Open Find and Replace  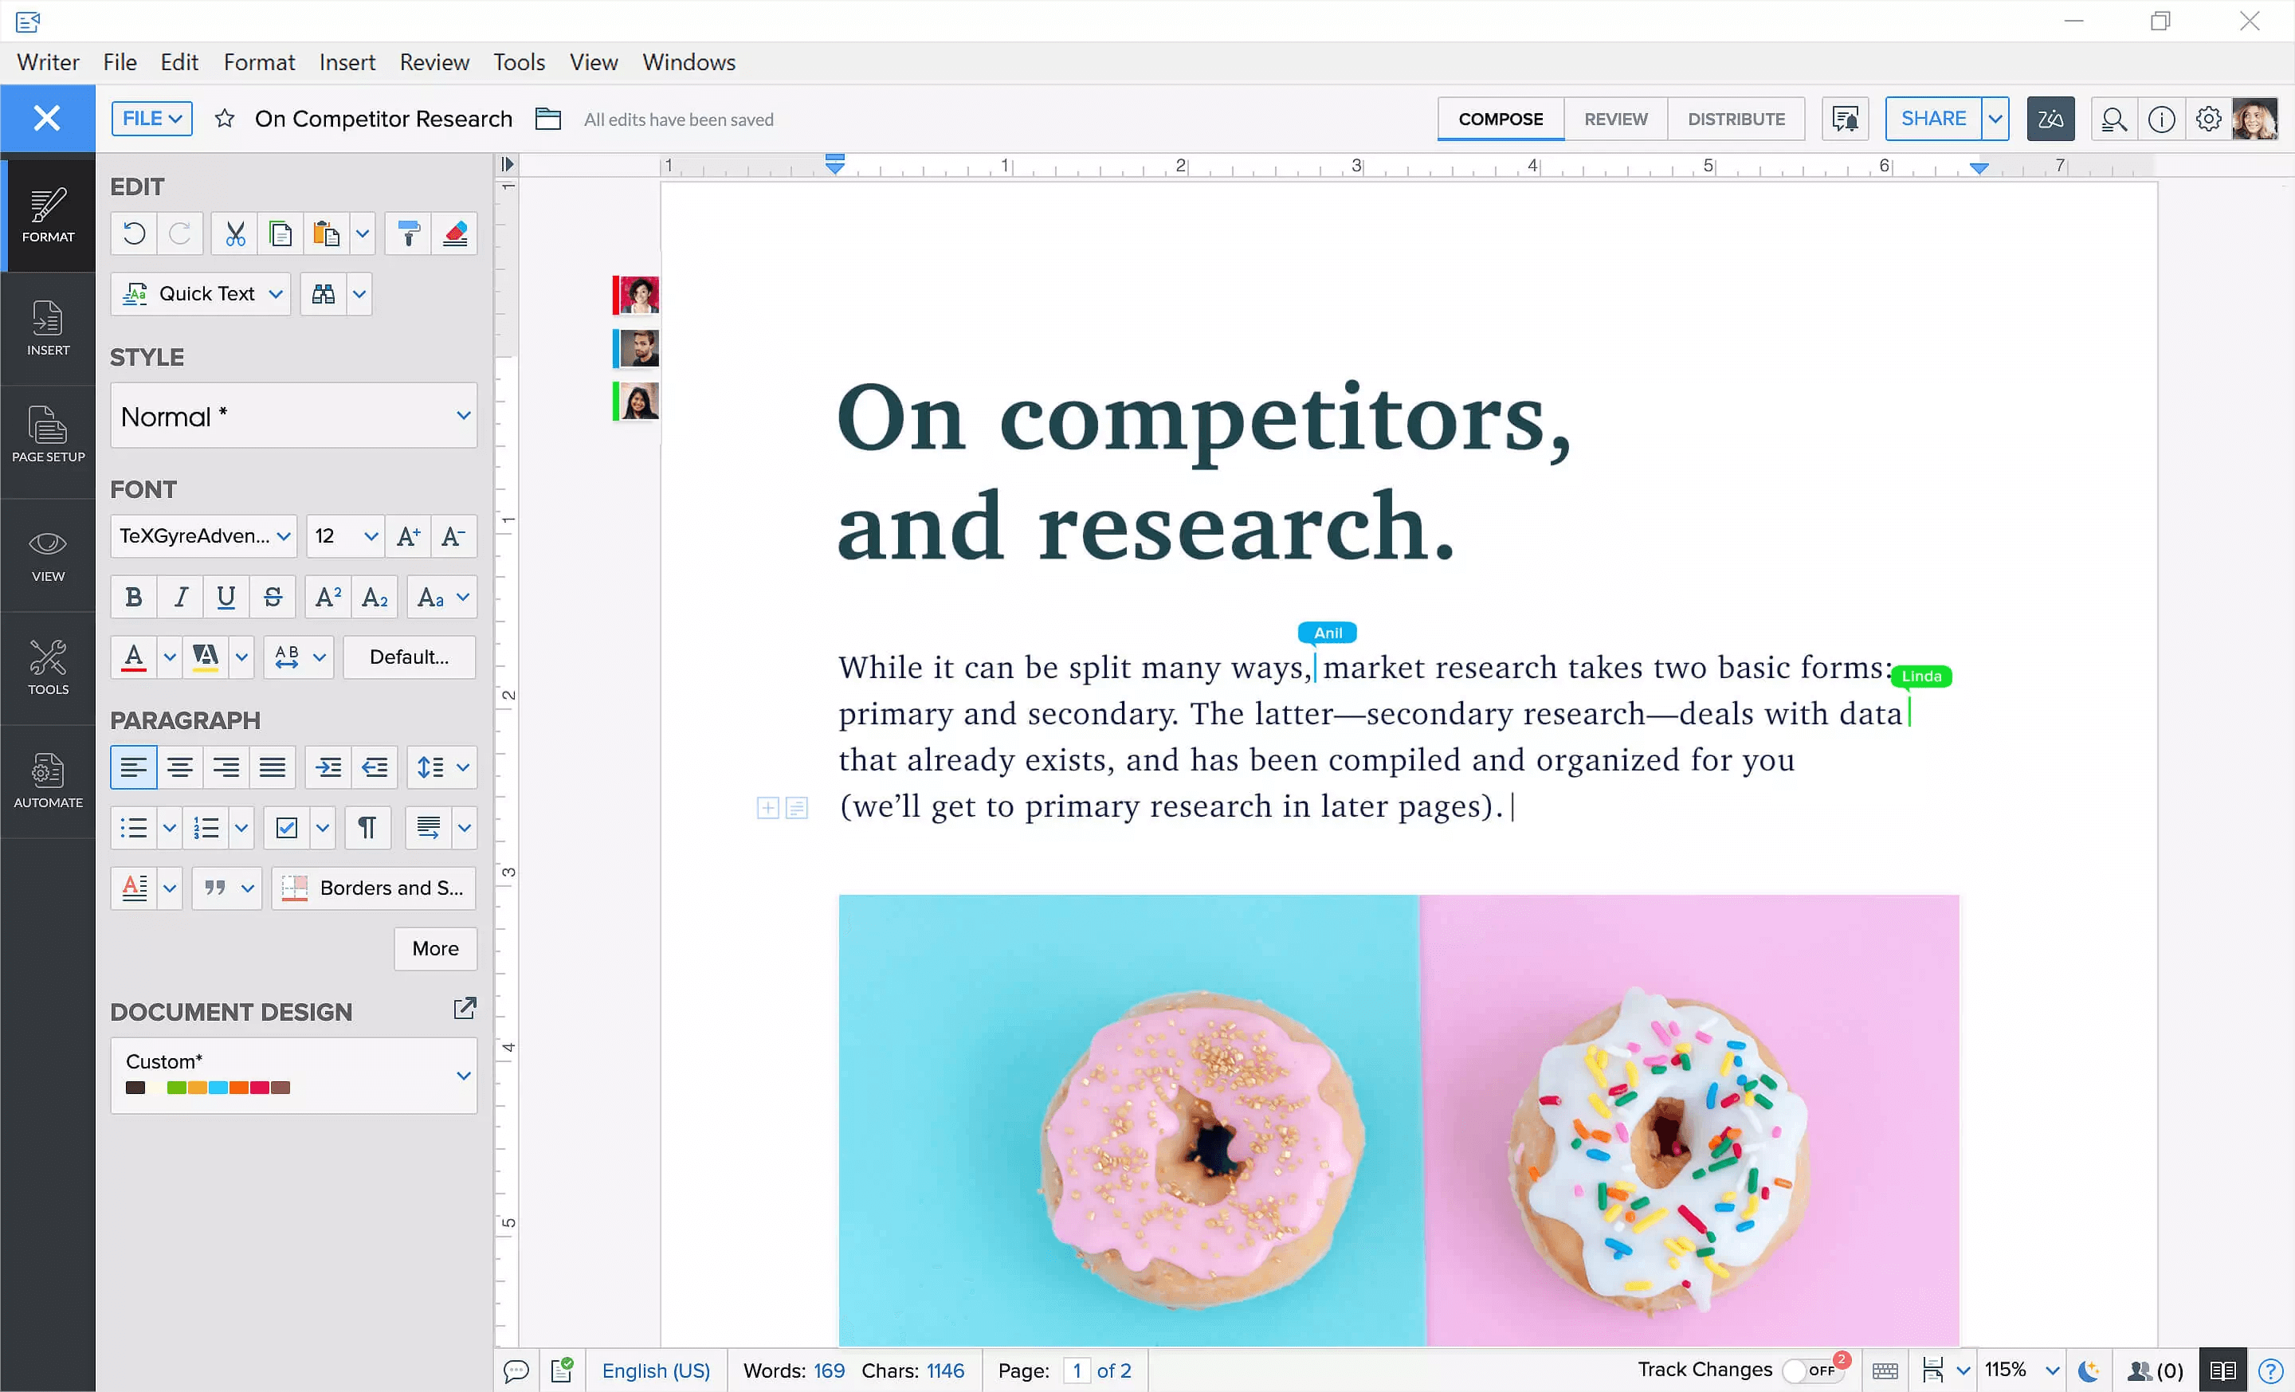(x=324, y=293)
